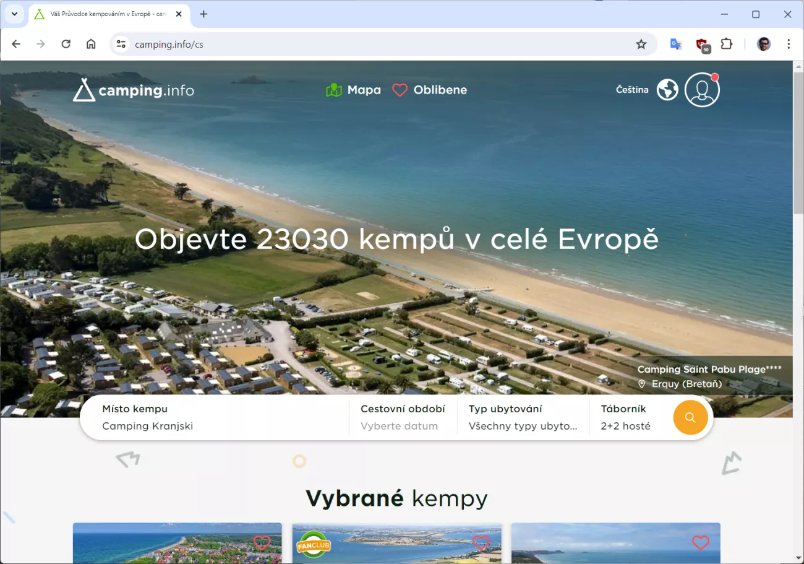This screenshot has height=564, width=804.
Task: Open the browser Extensions puzzle icon
Action: coord(727,44)
